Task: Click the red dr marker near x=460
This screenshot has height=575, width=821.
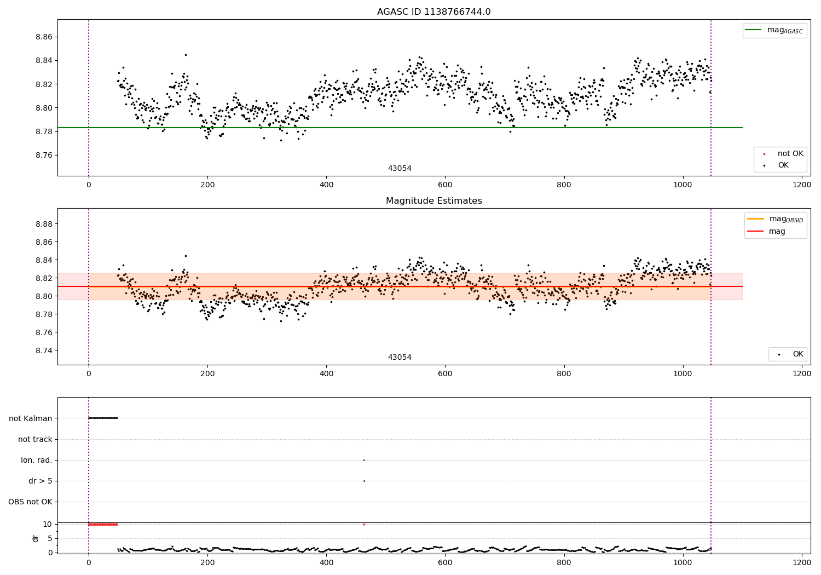Action: click(364, 524)
